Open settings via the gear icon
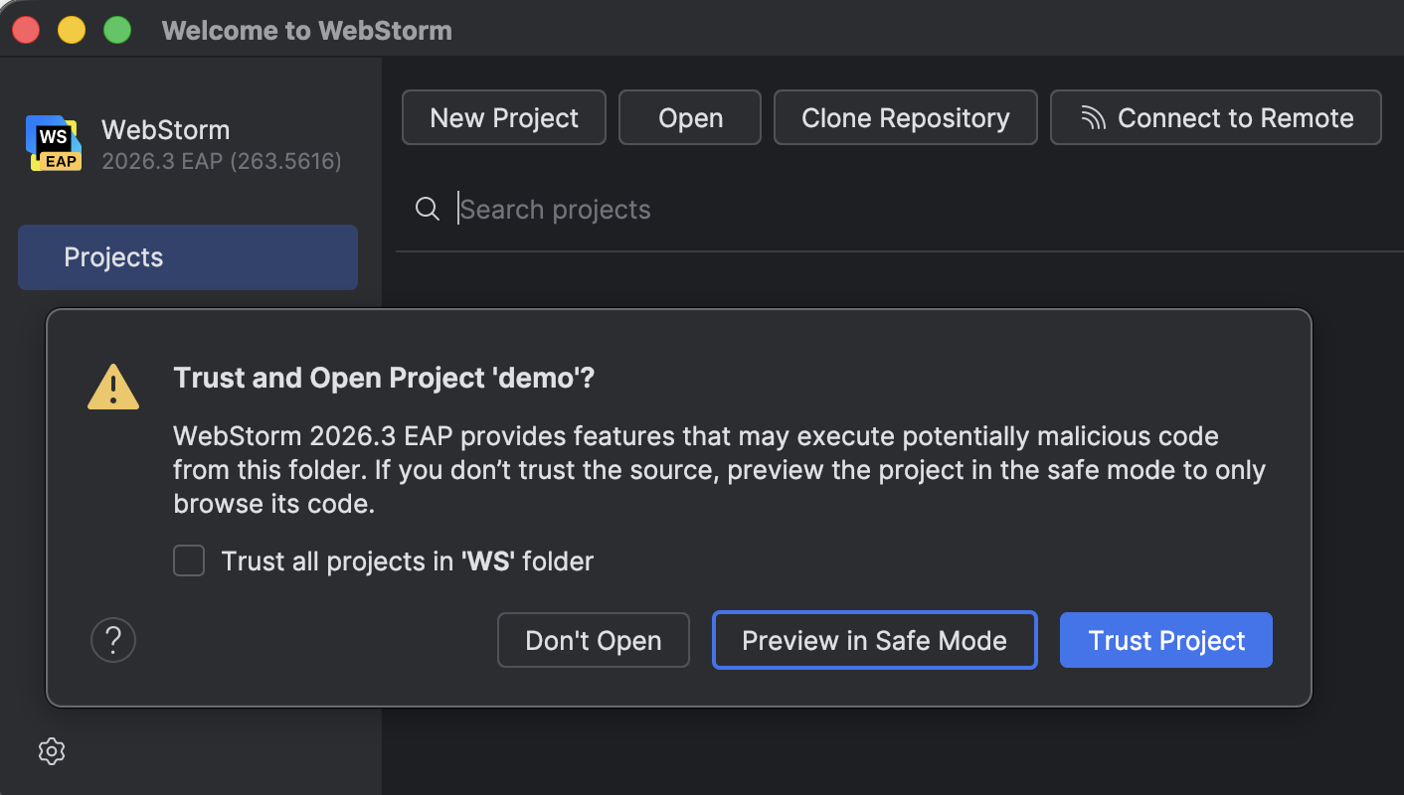Screen dimensions: 1404x795 pos(52,751)
